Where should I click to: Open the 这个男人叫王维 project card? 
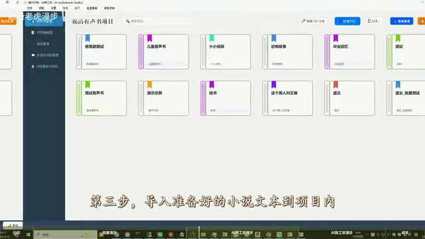pyautogui.click(x=288, y=98)
